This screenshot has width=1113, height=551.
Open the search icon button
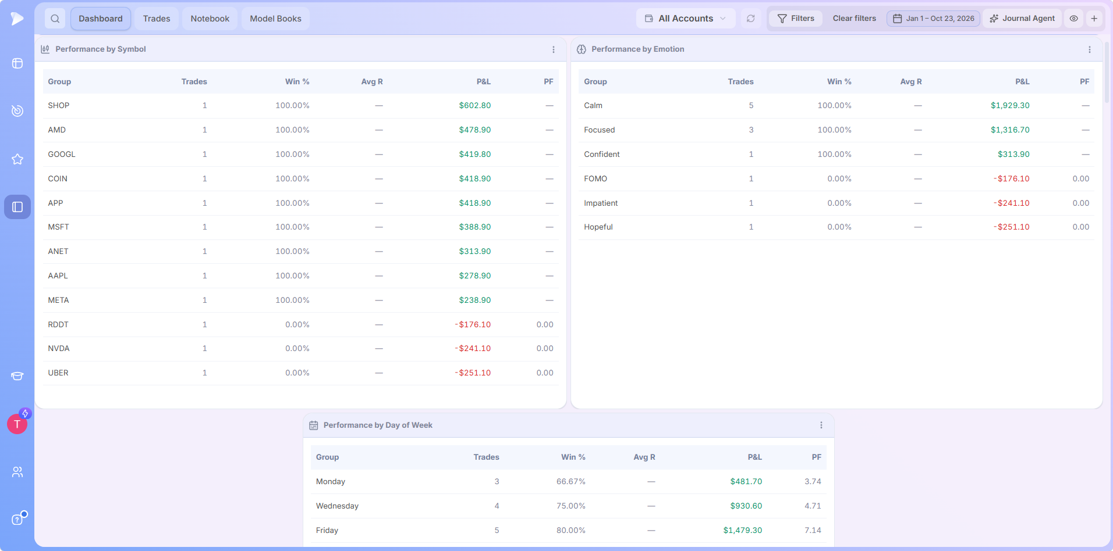(x=55, y=19)
